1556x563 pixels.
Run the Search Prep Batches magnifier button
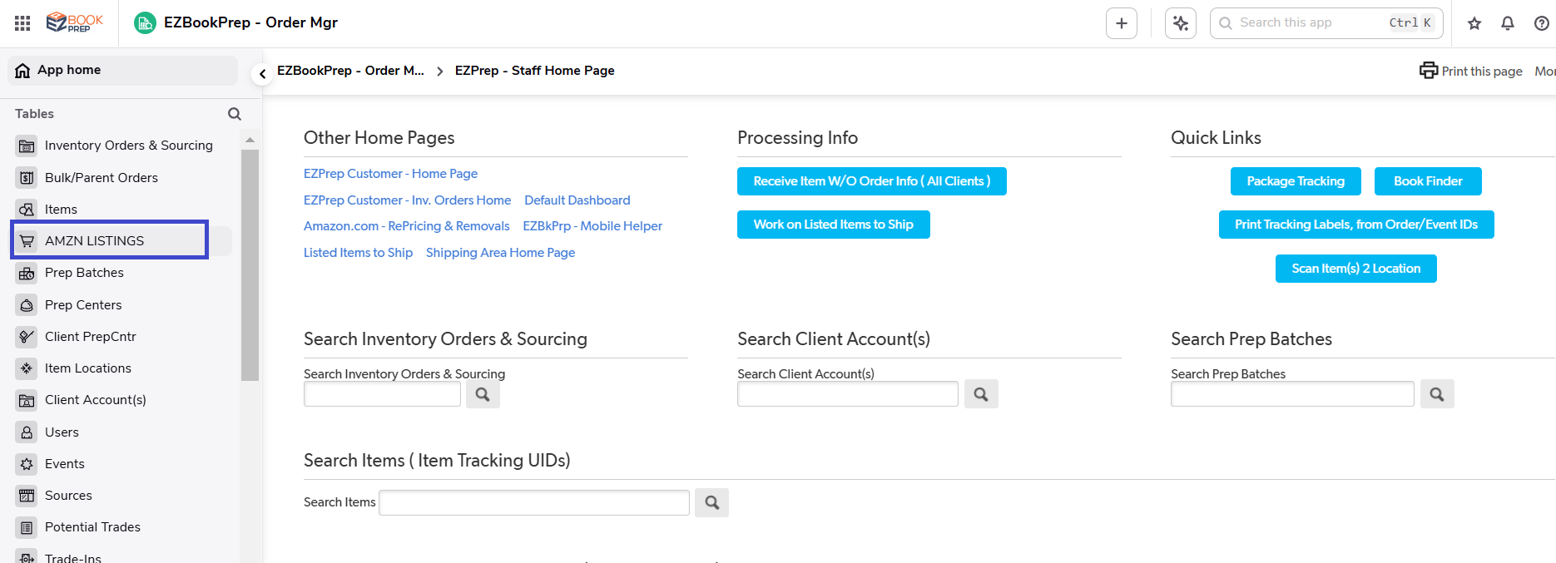pos(1437,394)
